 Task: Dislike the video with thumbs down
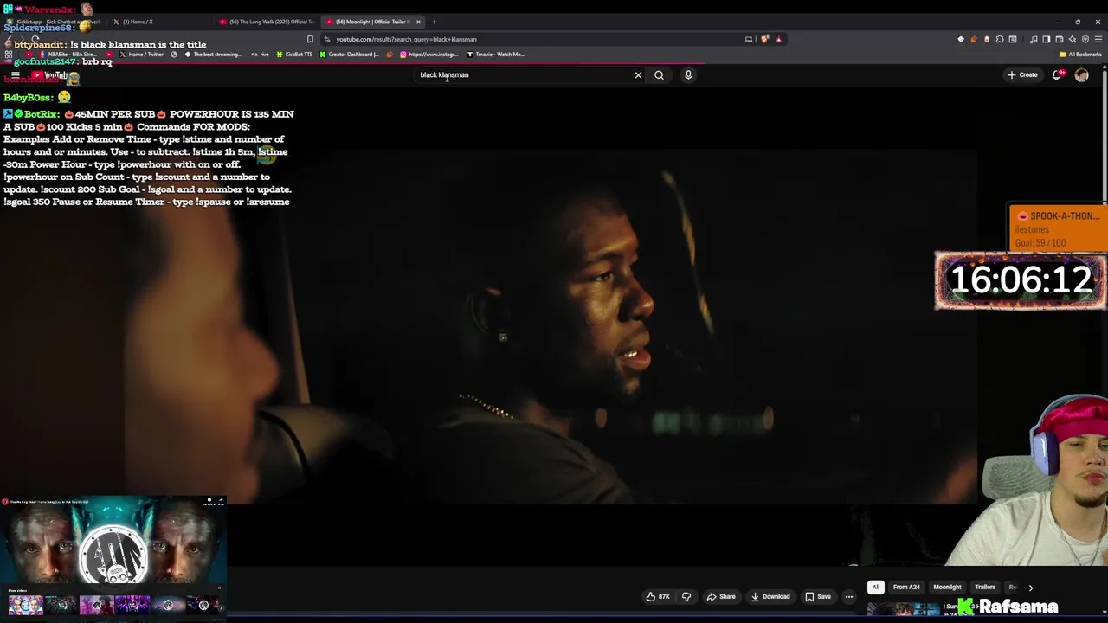tap(686, 596)
